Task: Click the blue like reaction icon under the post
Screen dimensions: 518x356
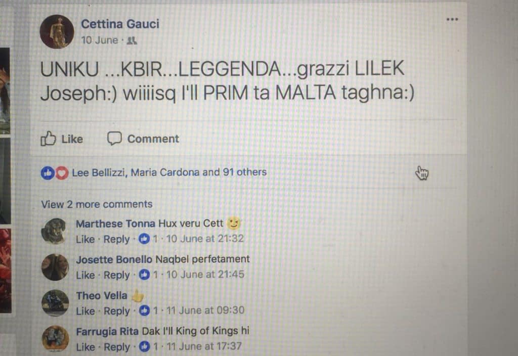Action: coord(48,173)
